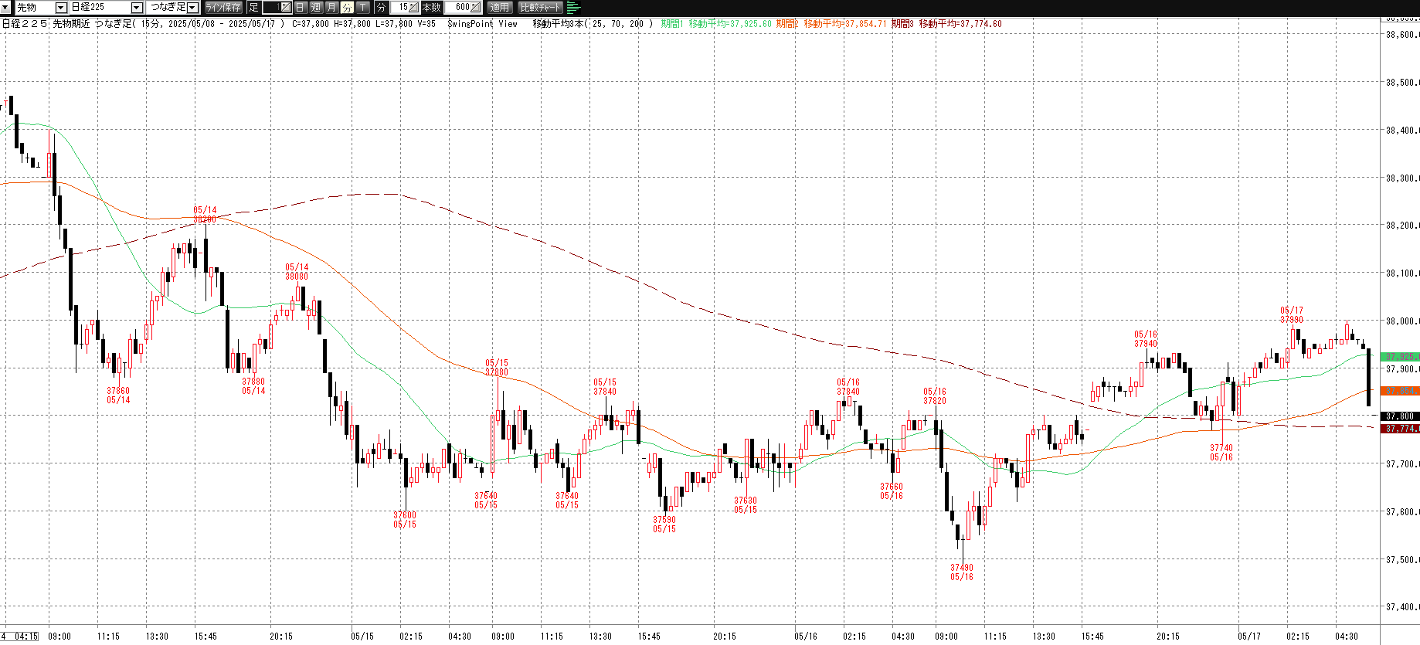Screen dimensions: 1420x645
Task: Click the SwingPoint View label
Action: (482, 24)
